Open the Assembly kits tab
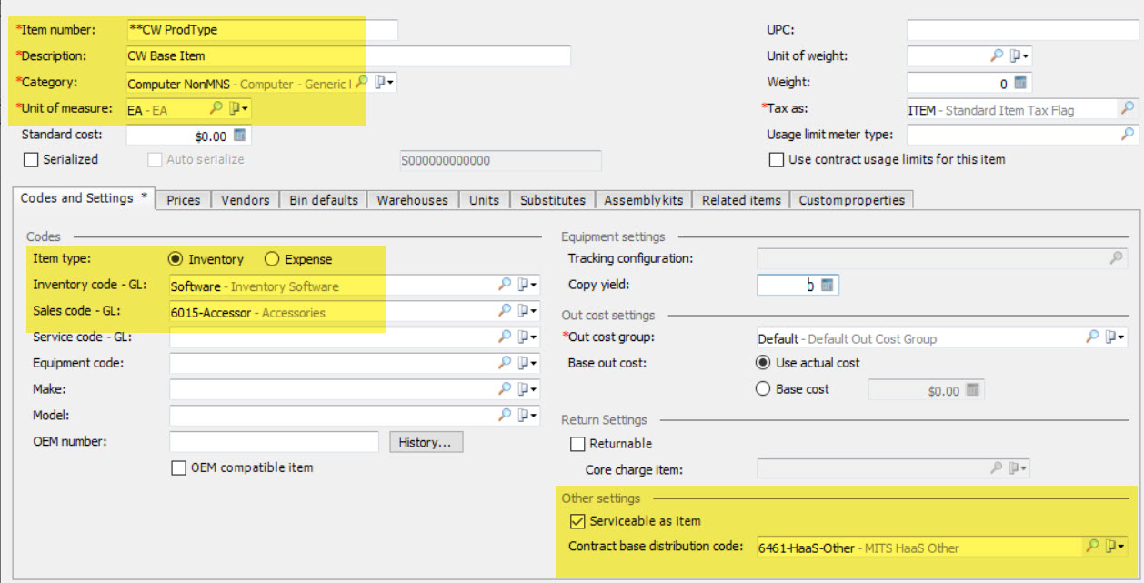The image size is (1144, 583). click(x=644, y=200)
